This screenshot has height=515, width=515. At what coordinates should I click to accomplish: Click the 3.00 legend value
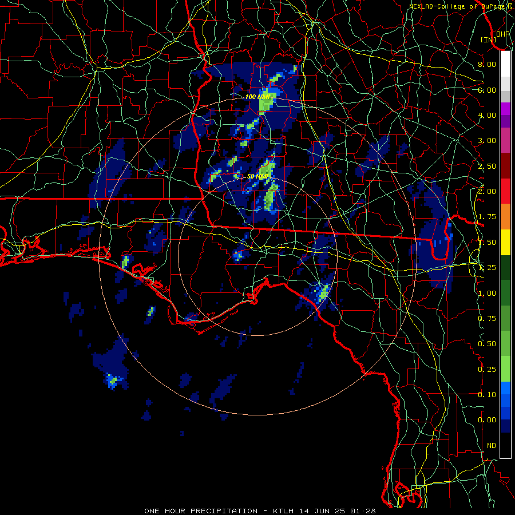click(x=487, y=141)
